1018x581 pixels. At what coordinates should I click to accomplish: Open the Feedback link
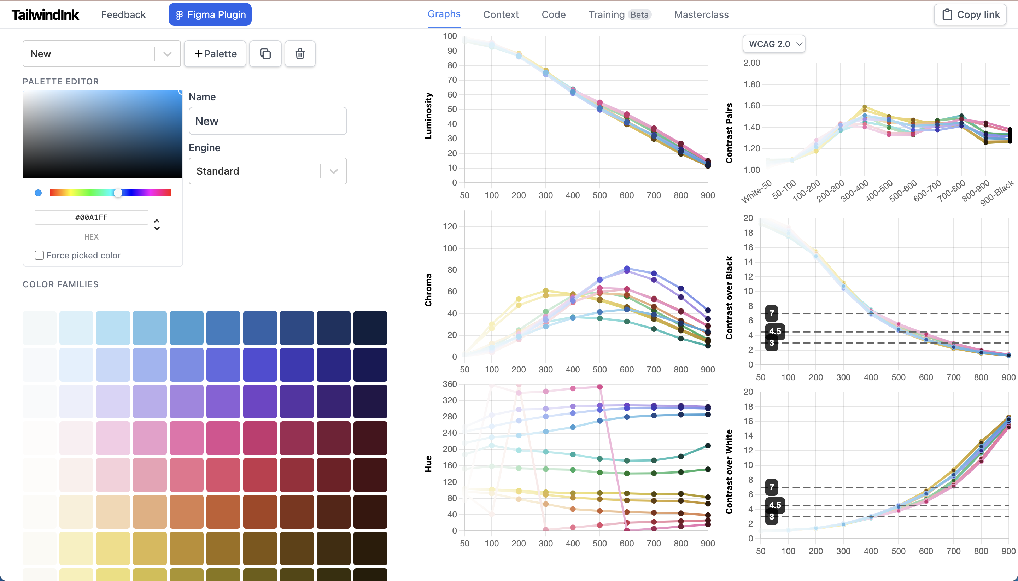(123, 15)
